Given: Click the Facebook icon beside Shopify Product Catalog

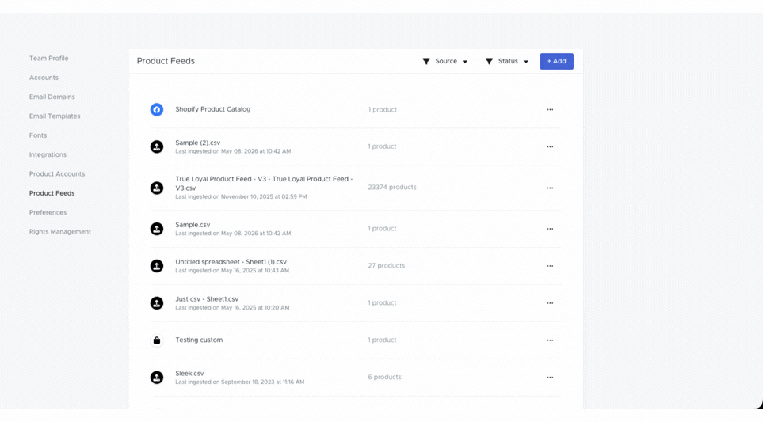Looking at the screenshot, I should [x=157, y=109].
